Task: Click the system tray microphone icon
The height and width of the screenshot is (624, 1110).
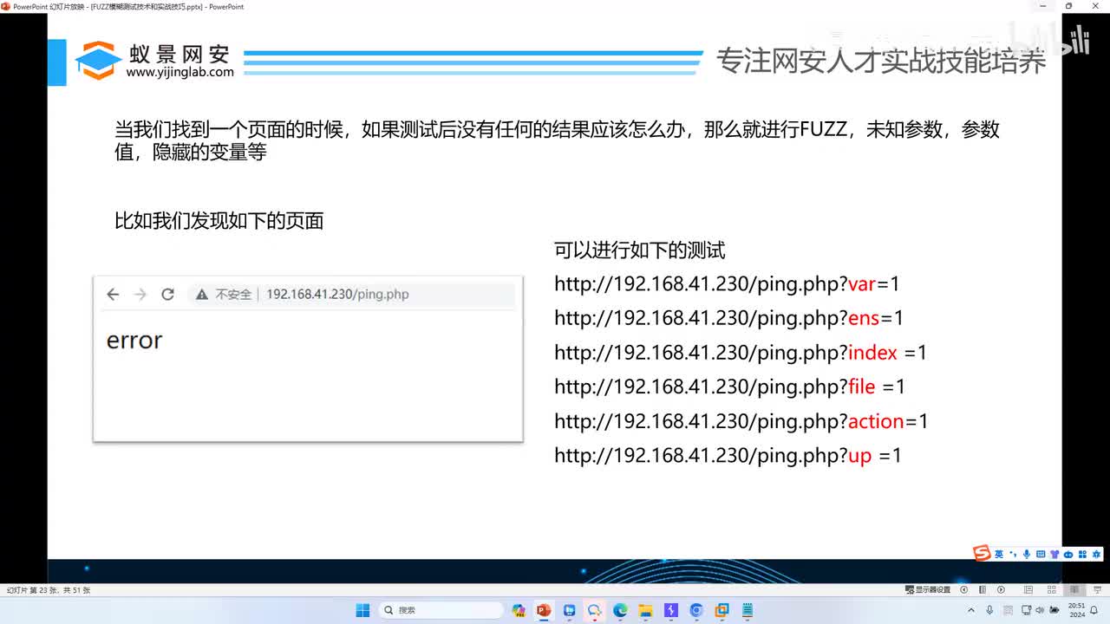Action: click(x=989, y=610)
